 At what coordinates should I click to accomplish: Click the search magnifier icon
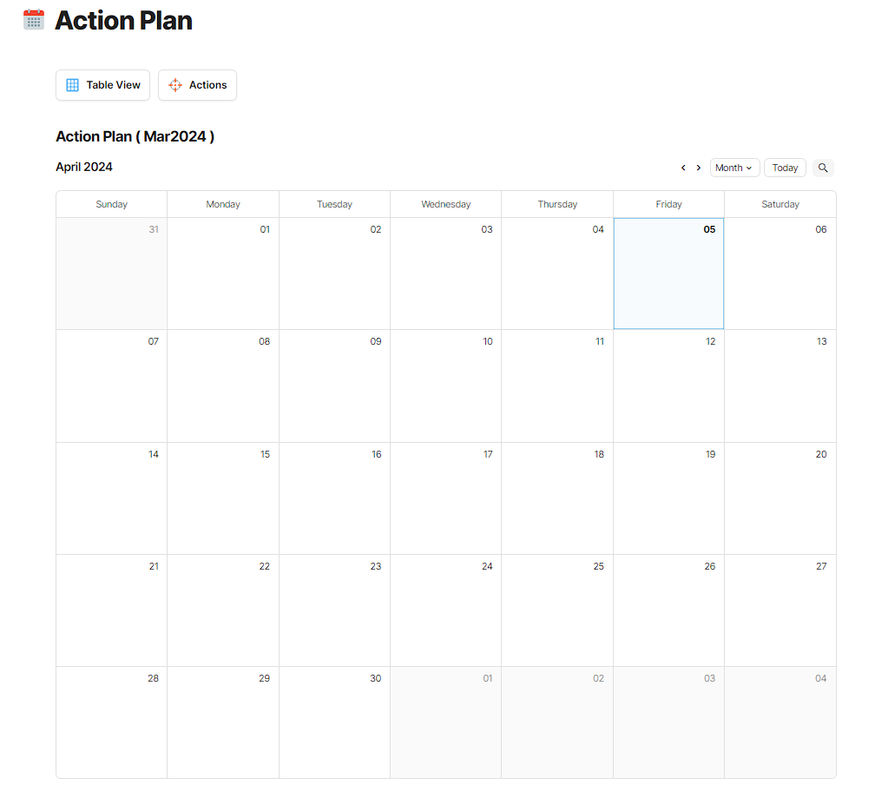823,168
